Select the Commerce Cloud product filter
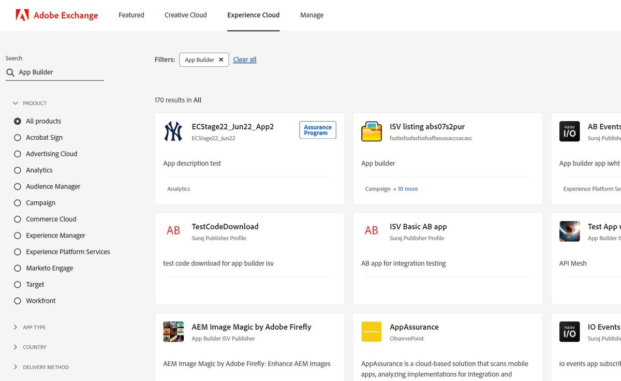 18,219
